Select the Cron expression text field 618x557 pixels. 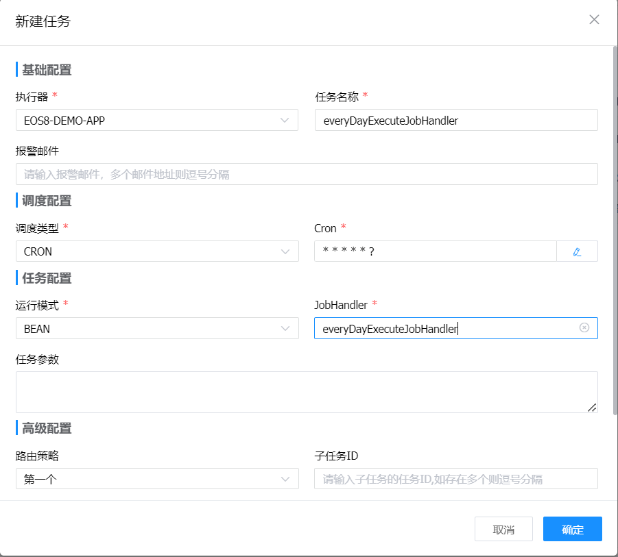click(435, 251)
